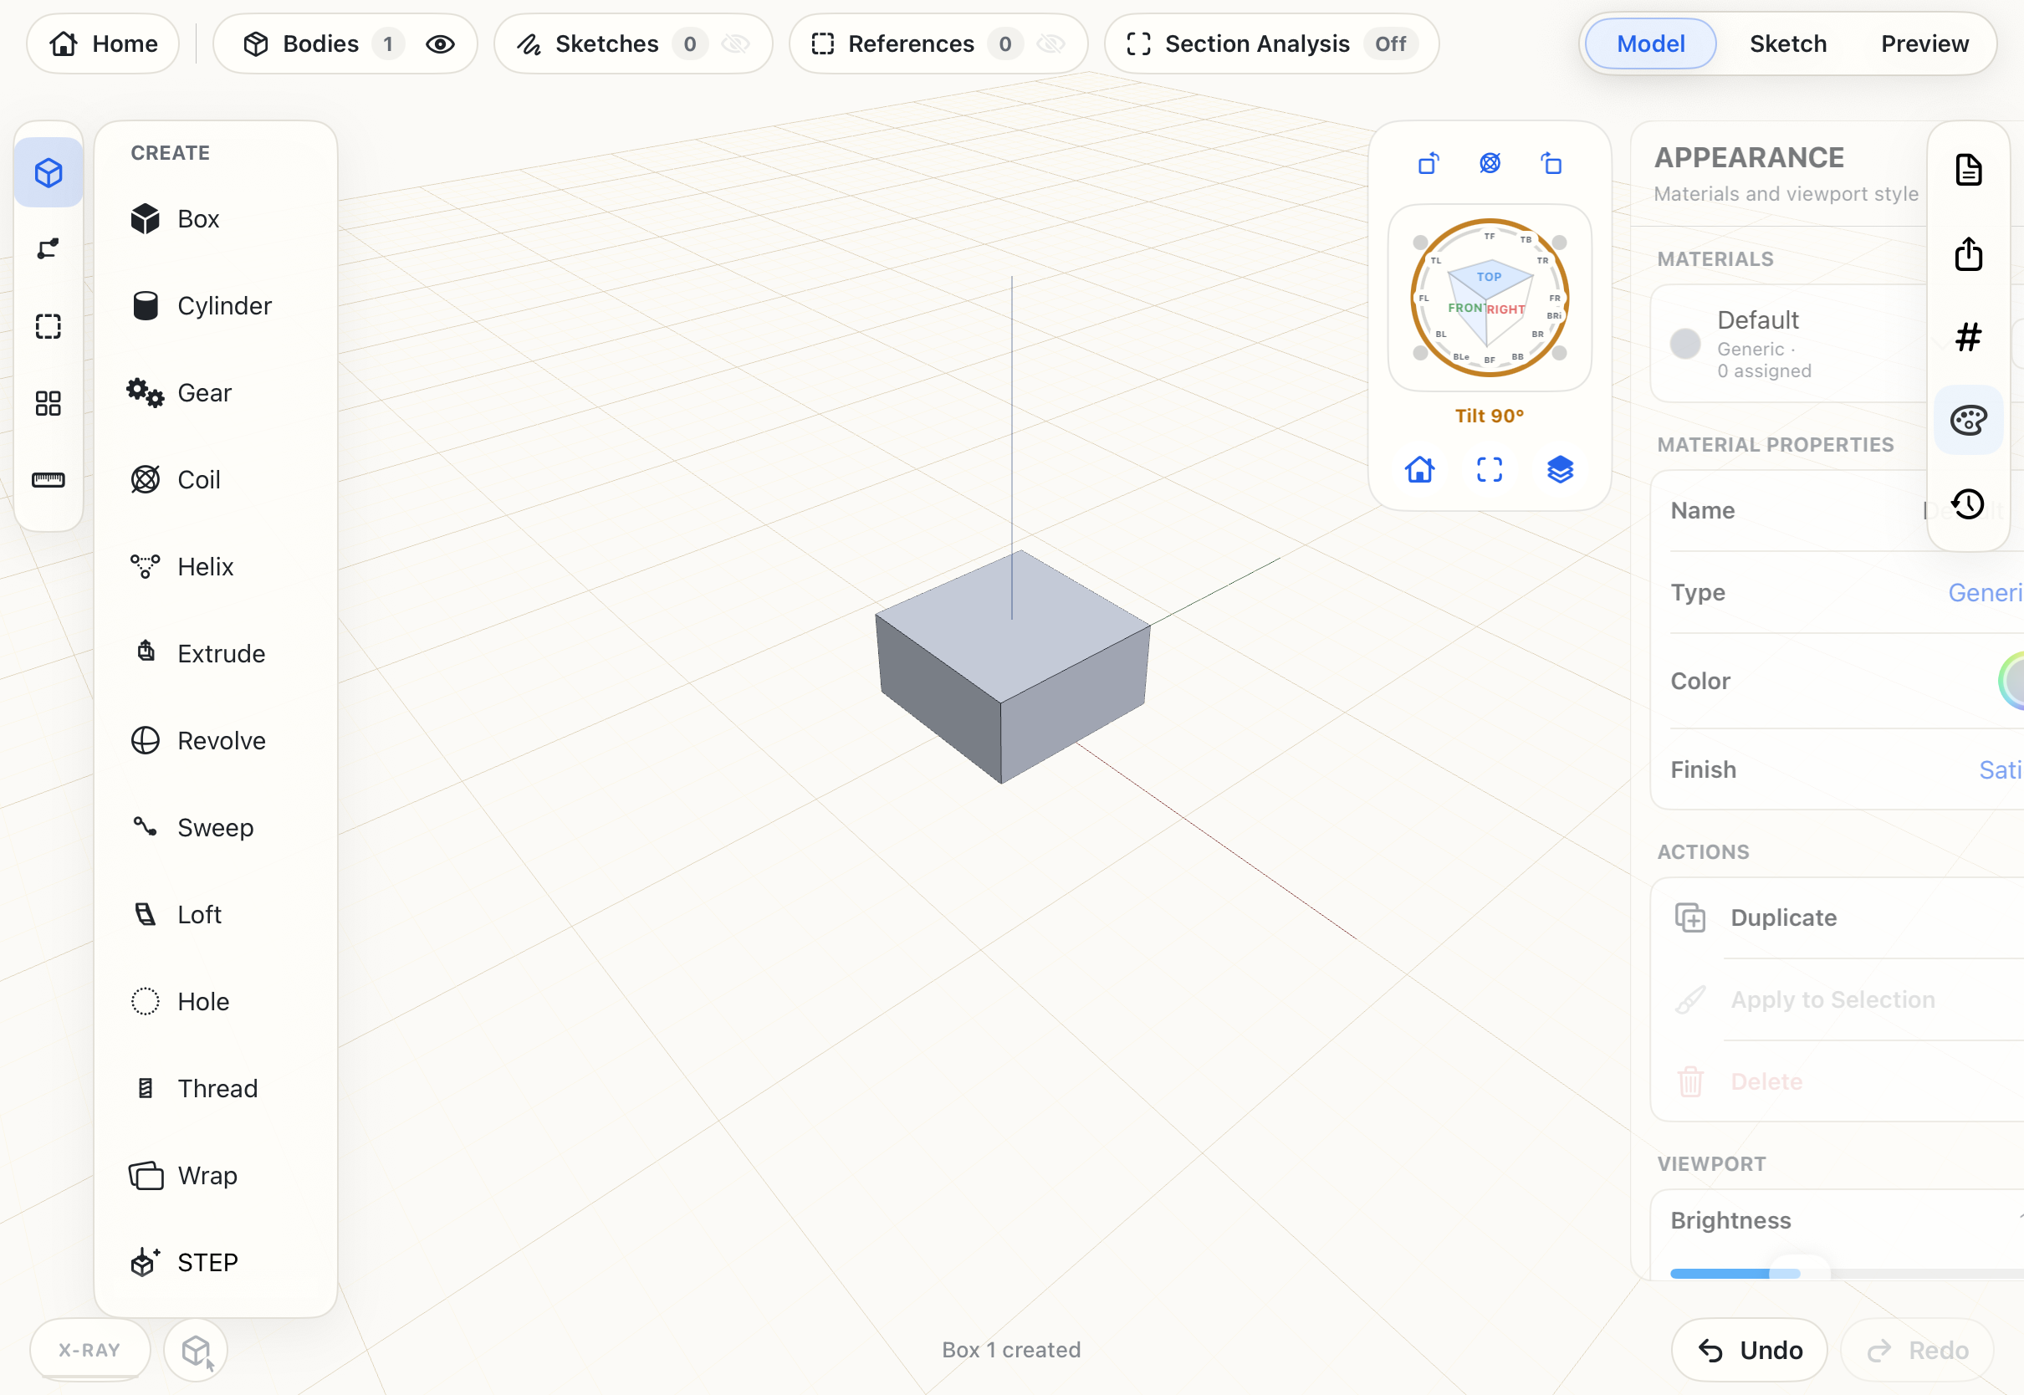Viewport: 2024px width, 1395px height.
Task: Go to Home
Action: pos(103,43)
